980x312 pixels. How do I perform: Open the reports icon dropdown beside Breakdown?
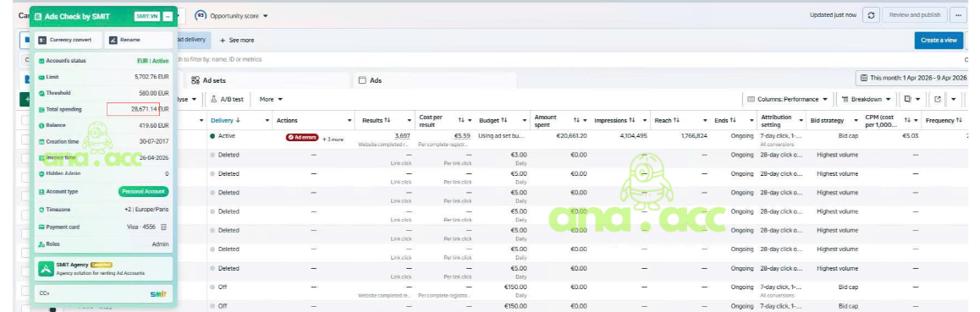pyautogui.click(x=912, y=99)
